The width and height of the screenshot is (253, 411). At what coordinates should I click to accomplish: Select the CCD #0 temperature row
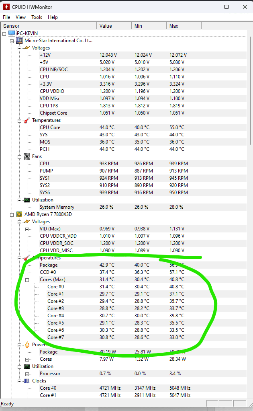(143, 272)
